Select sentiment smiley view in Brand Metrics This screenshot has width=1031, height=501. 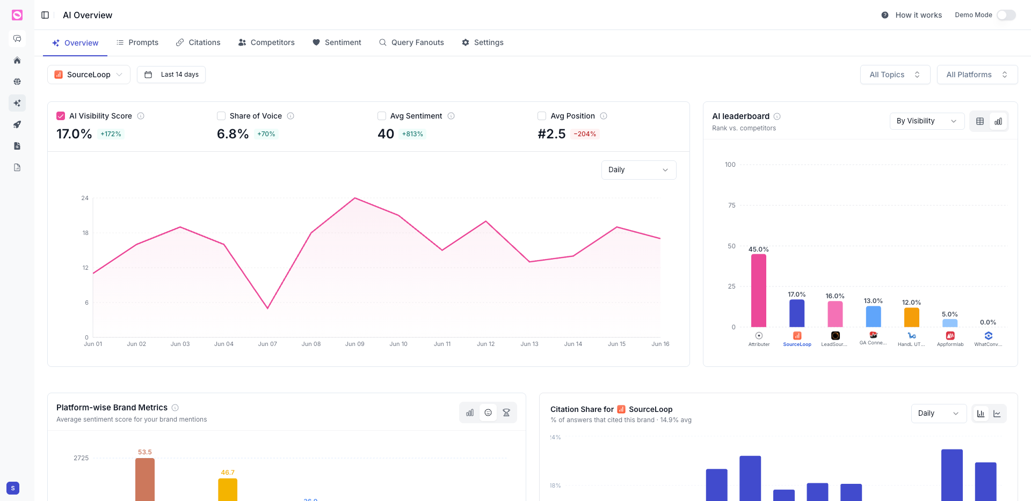(x=488, y=412)
